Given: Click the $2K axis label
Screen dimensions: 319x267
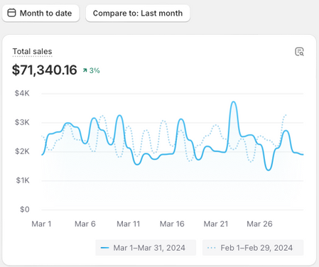Looking at the screenshot, I should click(x=22, y=151).
